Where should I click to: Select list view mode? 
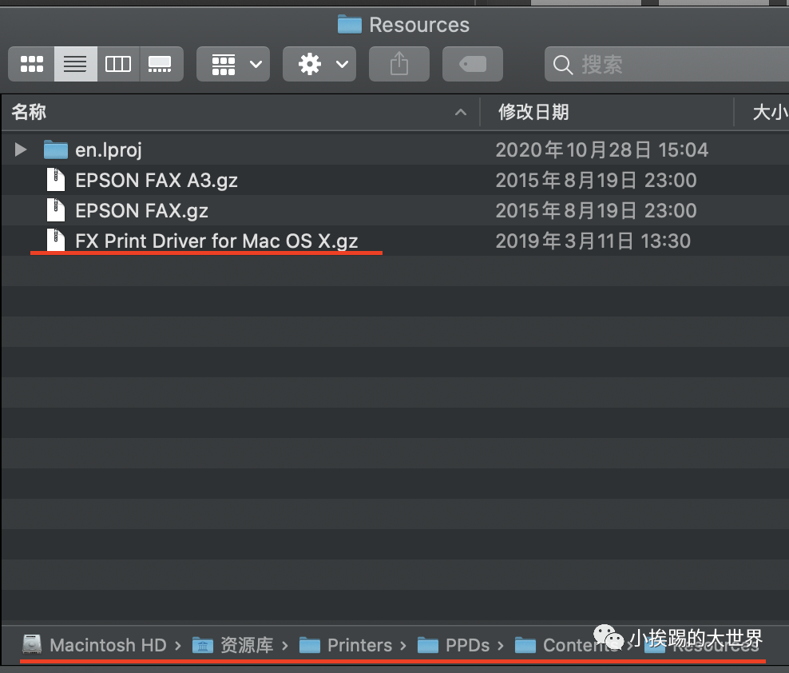click(x=76, y=64)
